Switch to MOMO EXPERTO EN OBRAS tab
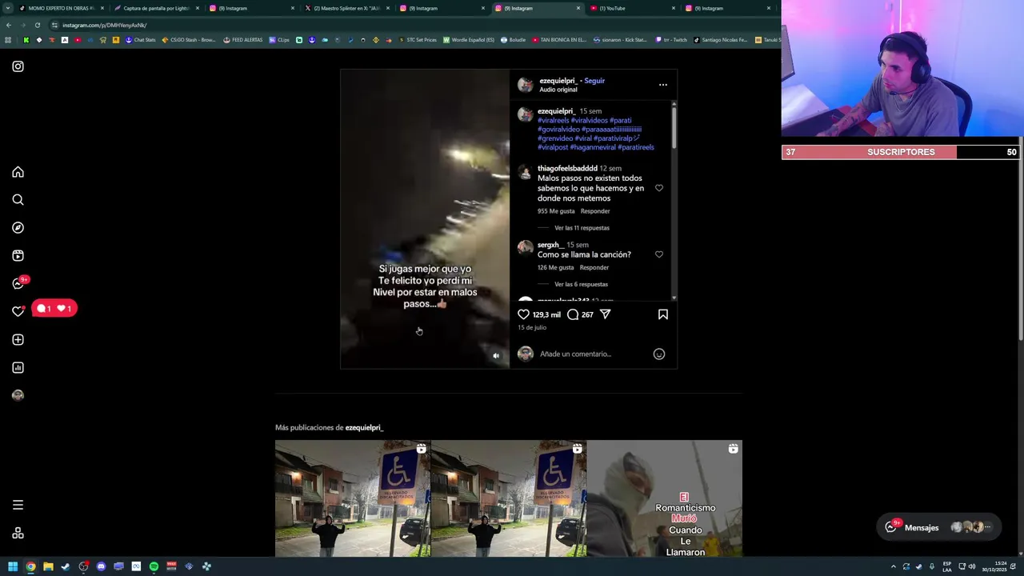This screenshot has height=576, width=1024. [60, 8]
